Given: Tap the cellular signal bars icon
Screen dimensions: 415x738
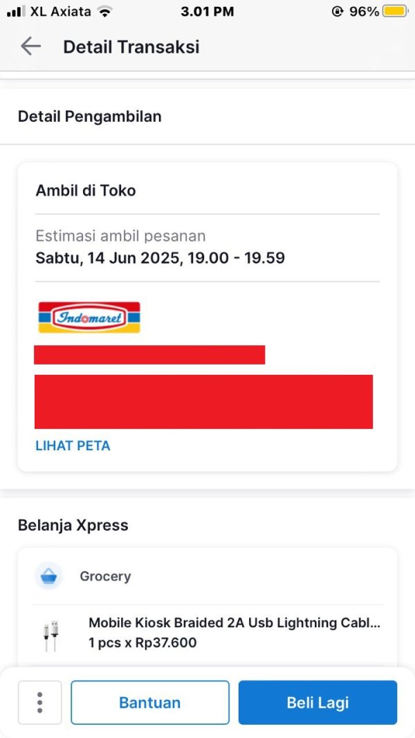Looking at the screenshot, I should (x=16, y=12).
